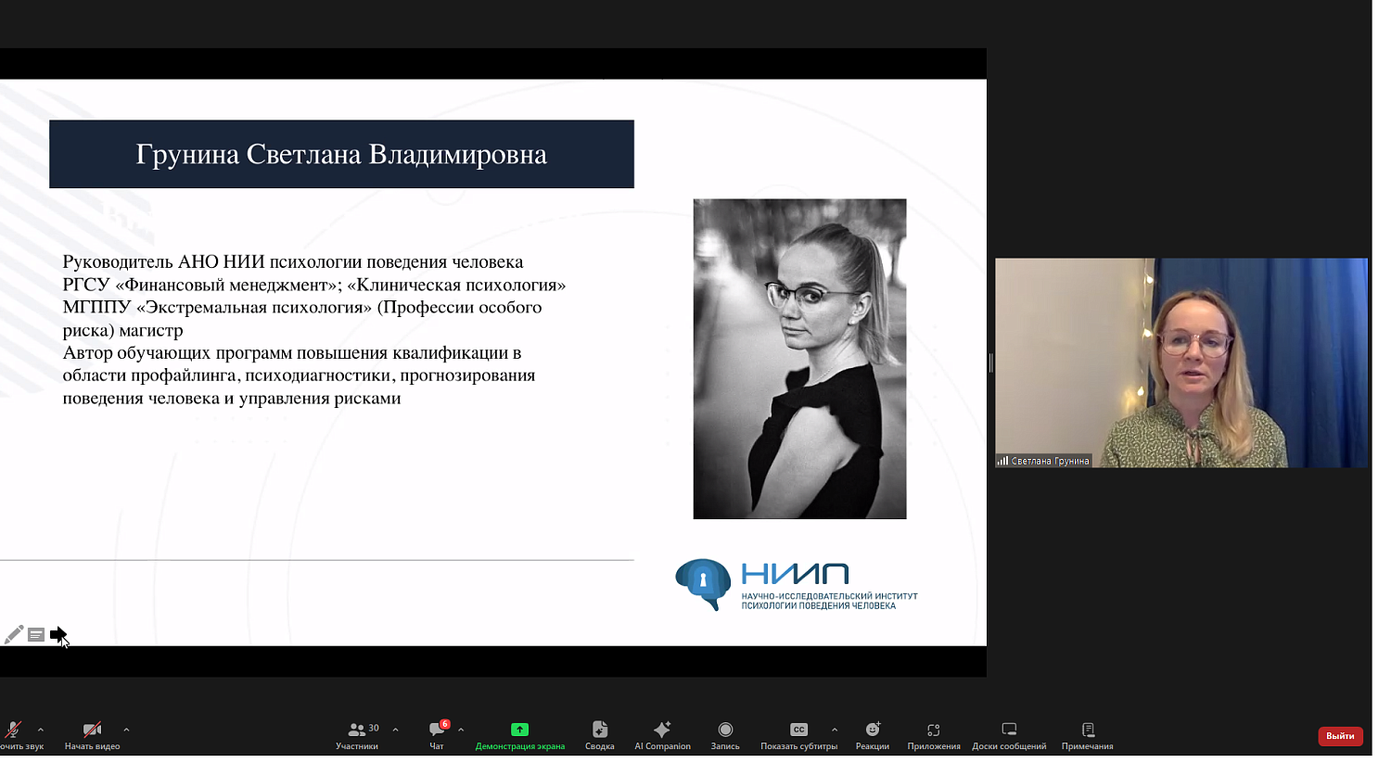Expand microphone options chevron
The height and width of the screenshot is (763, 1391).
pos(39,731)
